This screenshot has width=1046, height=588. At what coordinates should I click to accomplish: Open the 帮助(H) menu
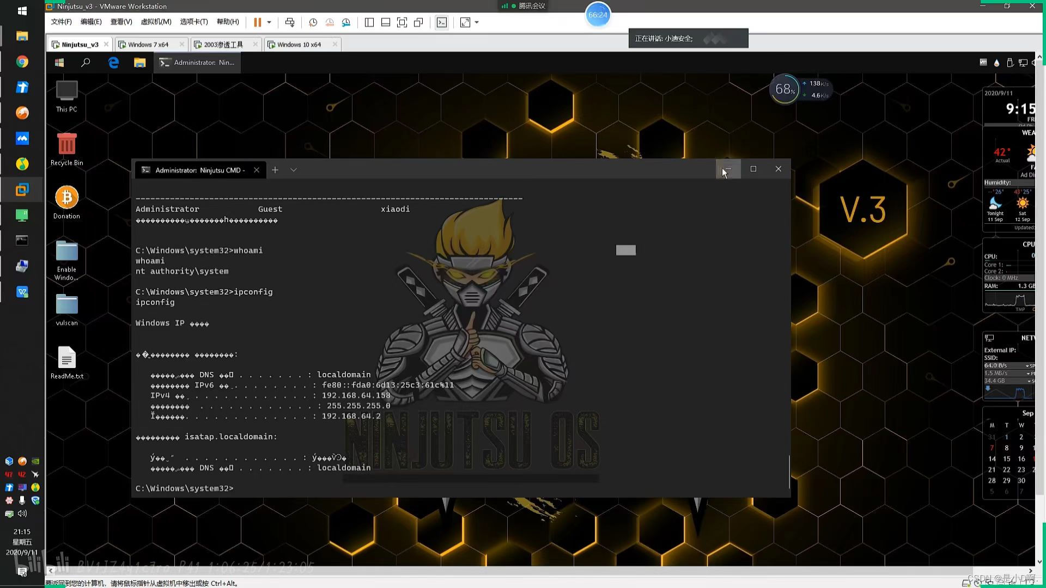(x=228, y=22)
